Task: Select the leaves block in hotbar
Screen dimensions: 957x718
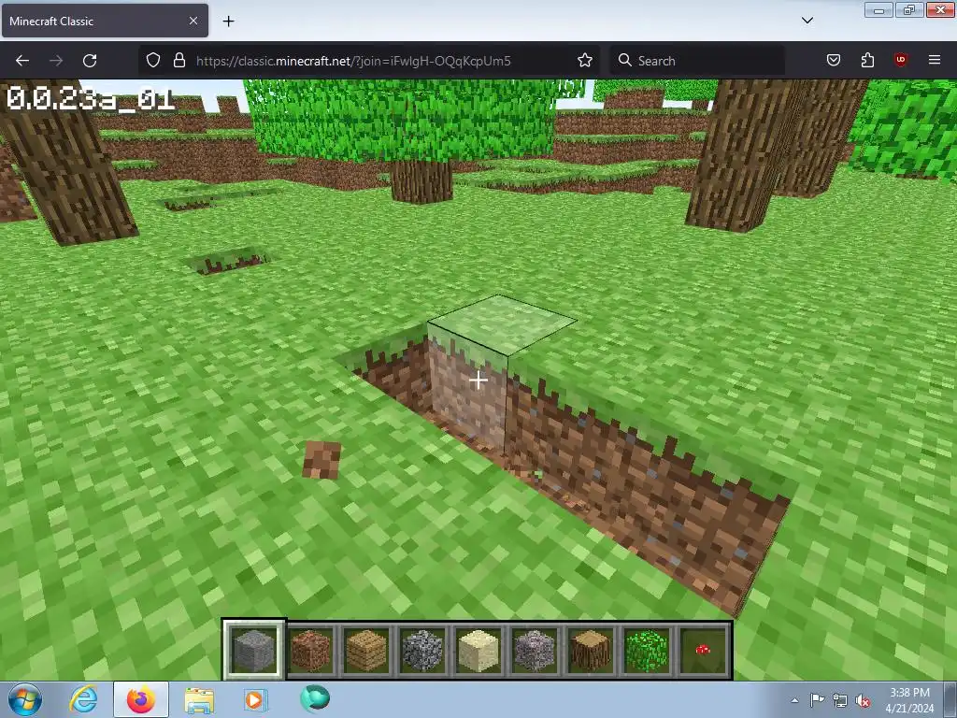Action: coord(647,650)
